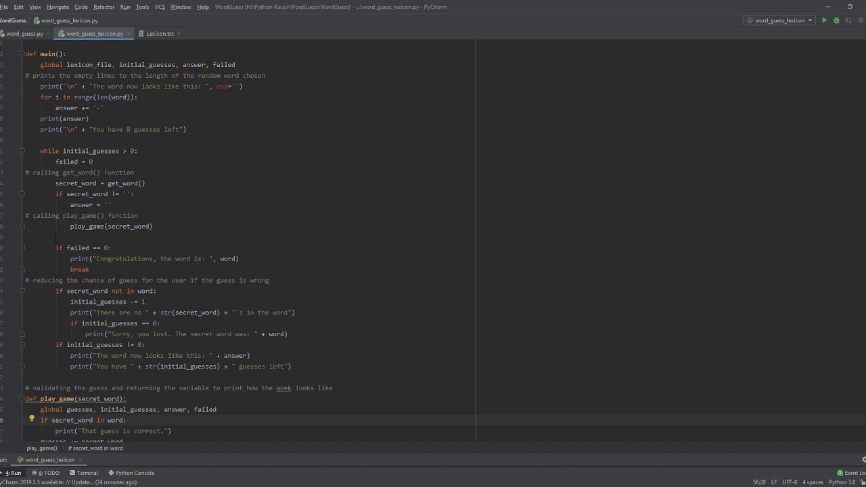This screenshot has width=866, height=487.
Task: Collapse fold at if failed == 0 line
Action: tap(22, 248)
